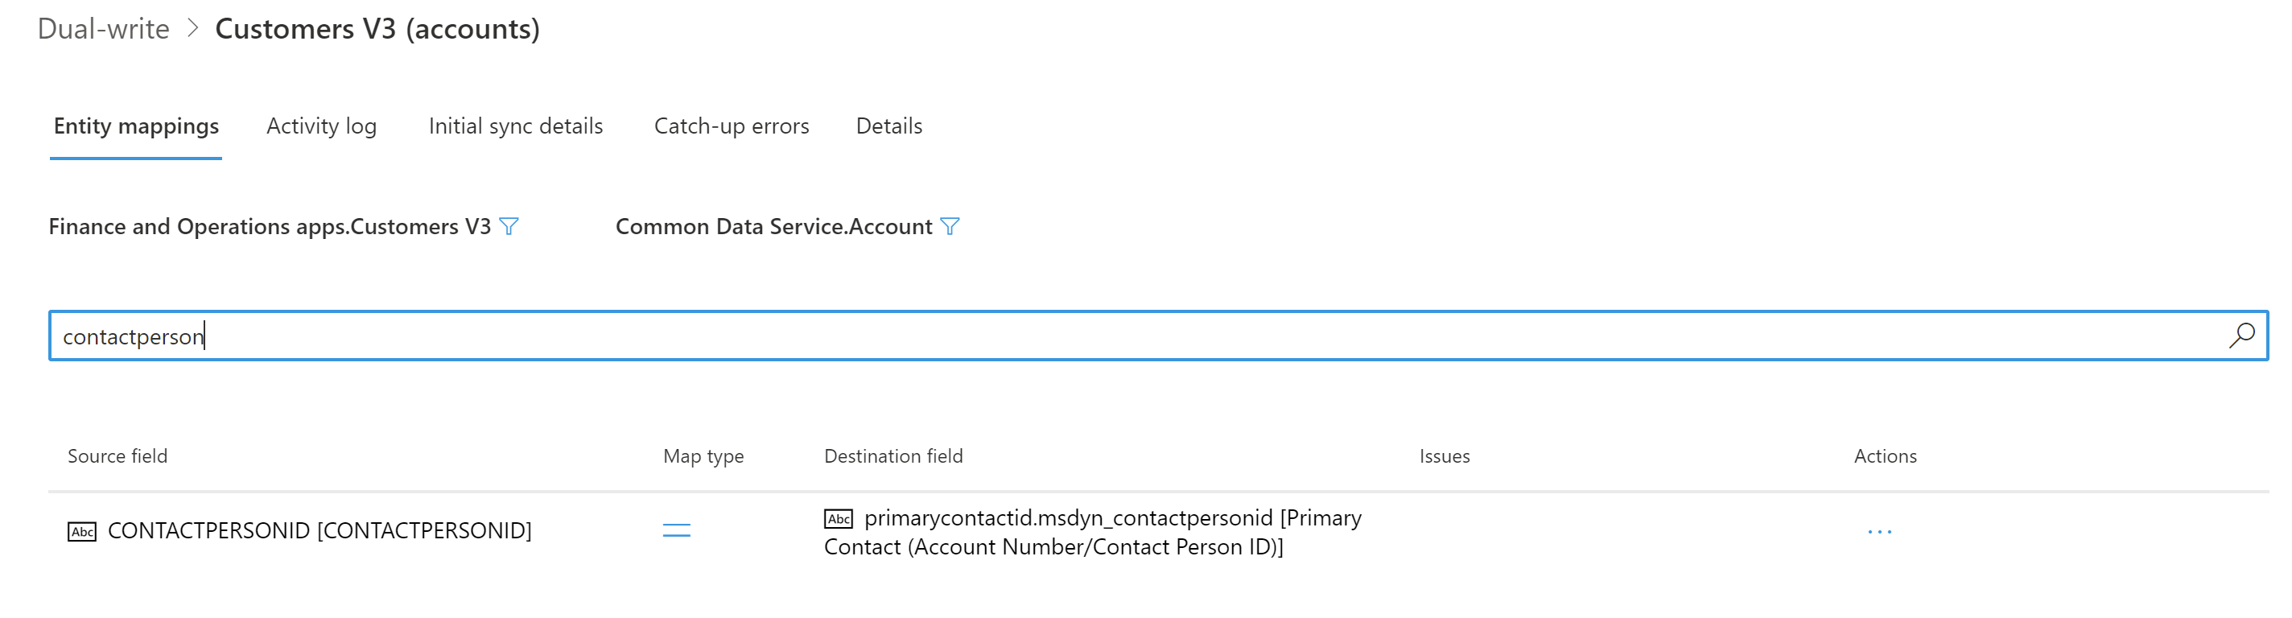Switch to the Activity log tab
Image resolution: width=2292 pixels, height=618 pixels.
click(x=321, y=126)
